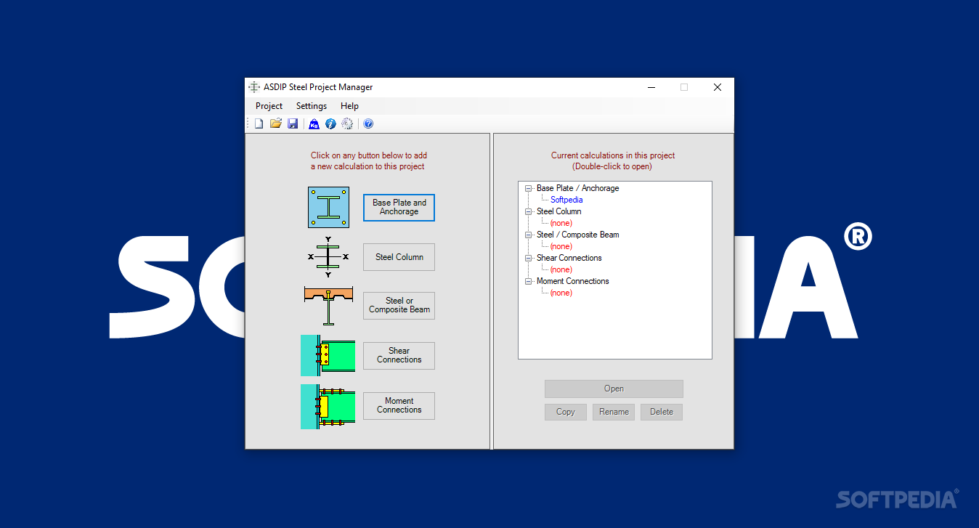The width and height of the screenshot is (979, 528).
Task: Select the Softpedia calculation in tree
Action: pos(566,200)
